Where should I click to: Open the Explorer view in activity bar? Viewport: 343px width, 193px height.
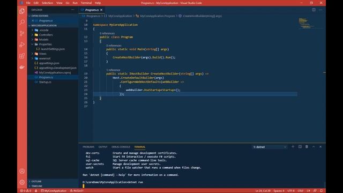pos(22,11)
